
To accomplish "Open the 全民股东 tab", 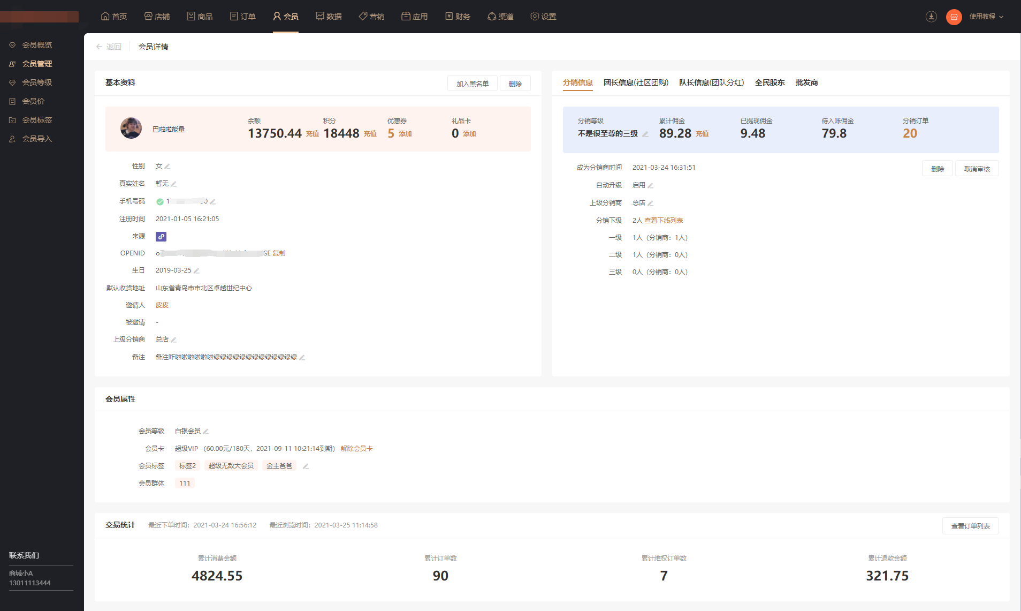I will 769,82.
